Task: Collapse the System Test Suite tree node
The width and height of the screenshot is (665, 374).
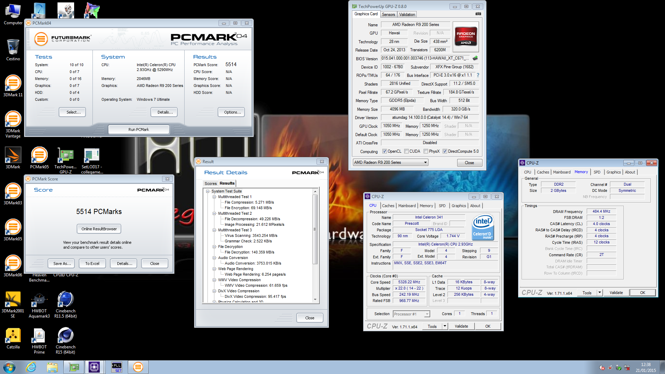Action: [x=208, y=191]
